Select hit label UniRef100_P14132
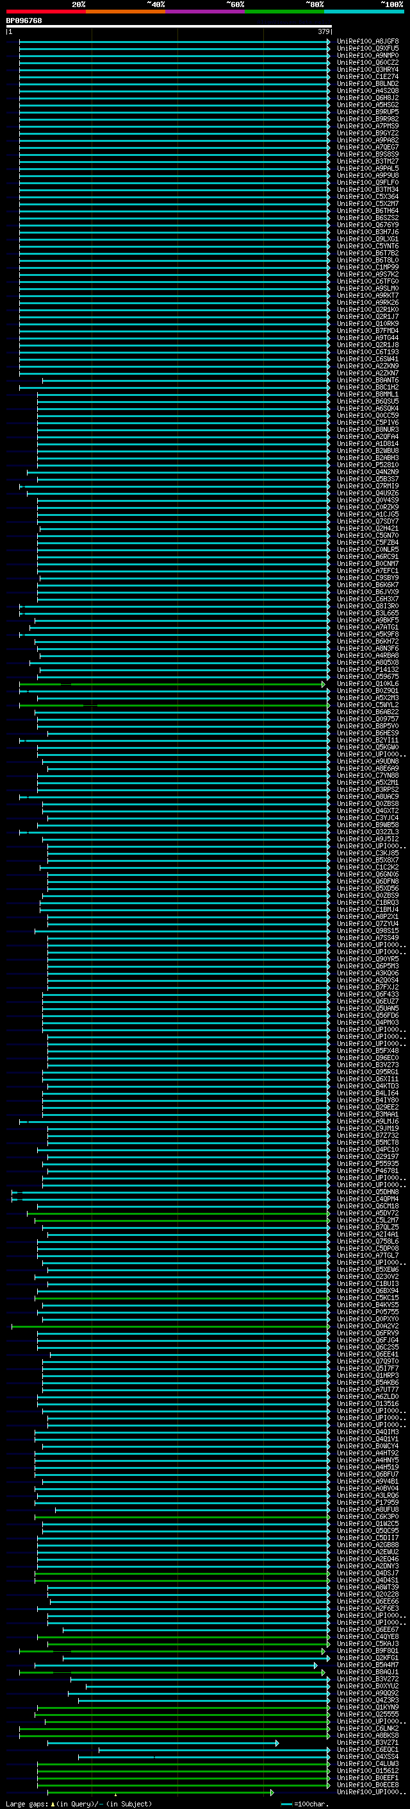This screenshot has width=410, height=1809. pyautogui.click(x=368, y=670)
